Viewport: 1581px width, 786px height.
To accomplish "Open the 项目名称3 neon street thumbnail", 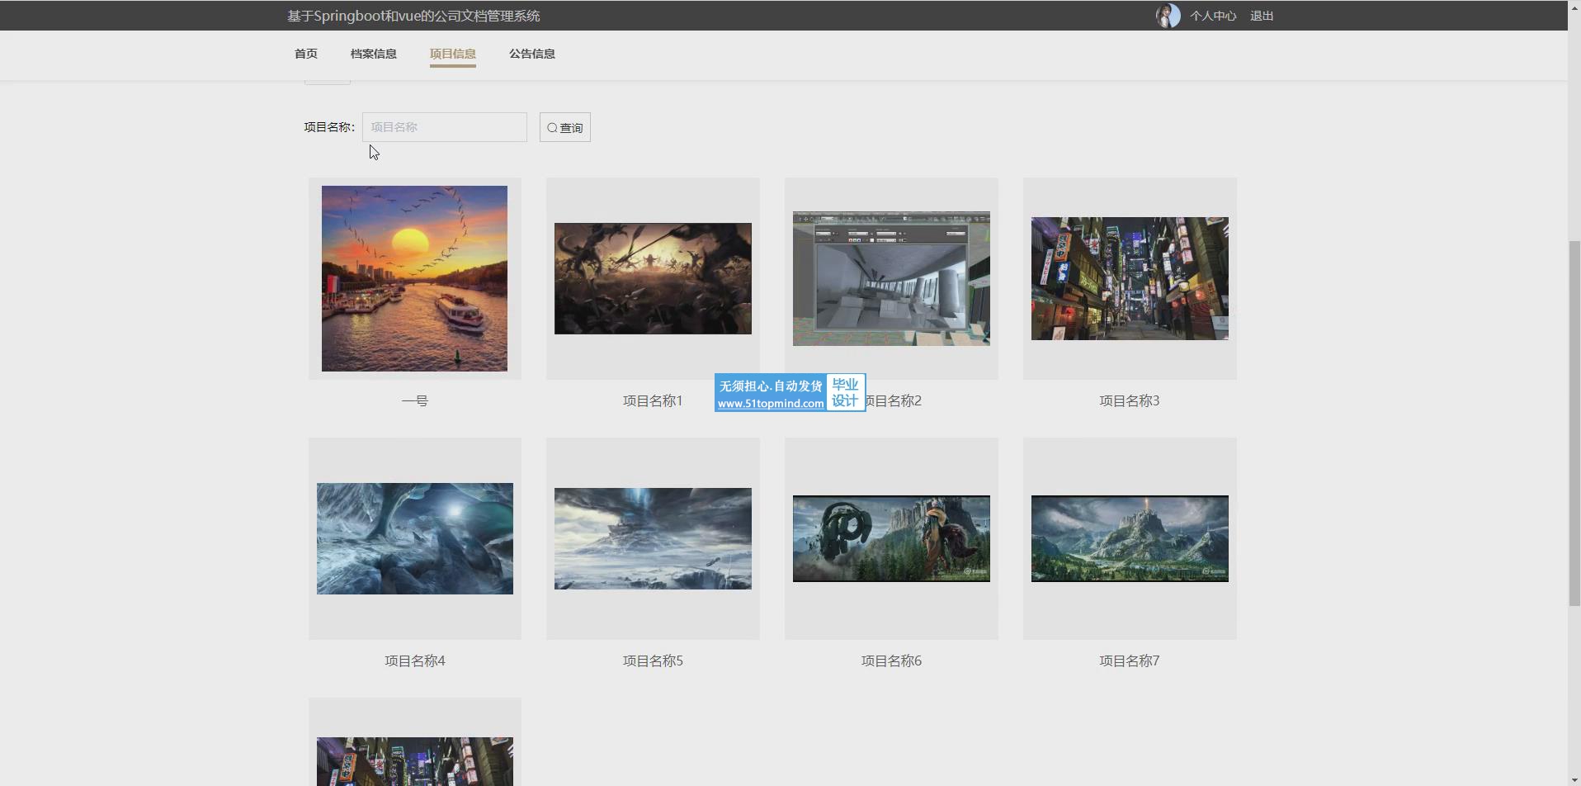I will coord(1130,278).
